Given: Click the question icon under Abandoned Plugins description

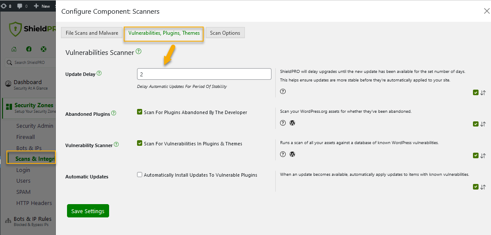Looking at the screenshot, I should (x=283, y=123).
